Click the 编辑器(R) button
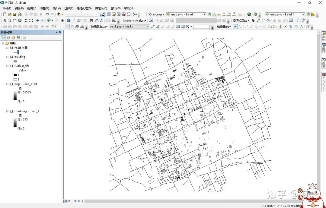Viewport: 326px width, 208px height. pyautogui.click(x=224, y=27)
